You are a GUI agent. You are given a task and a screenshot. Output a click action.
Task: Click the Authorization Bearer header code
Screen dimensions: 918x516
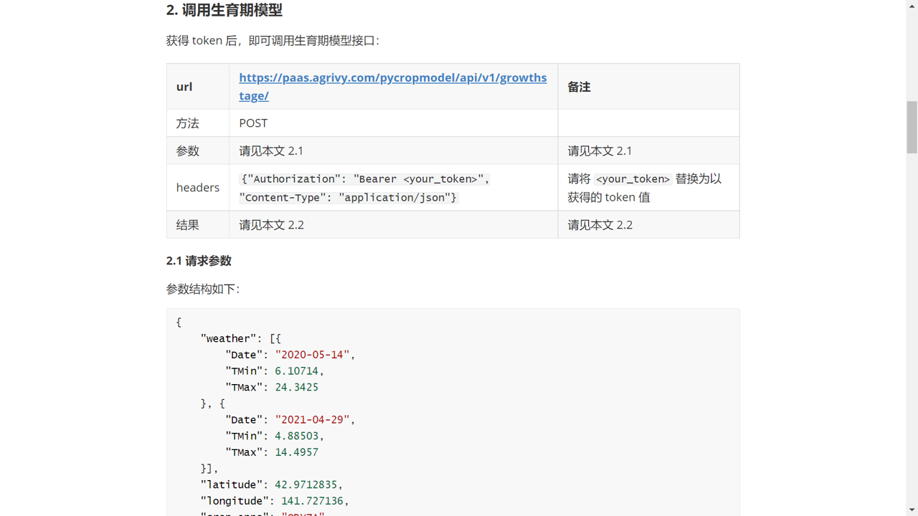[365, 179]
